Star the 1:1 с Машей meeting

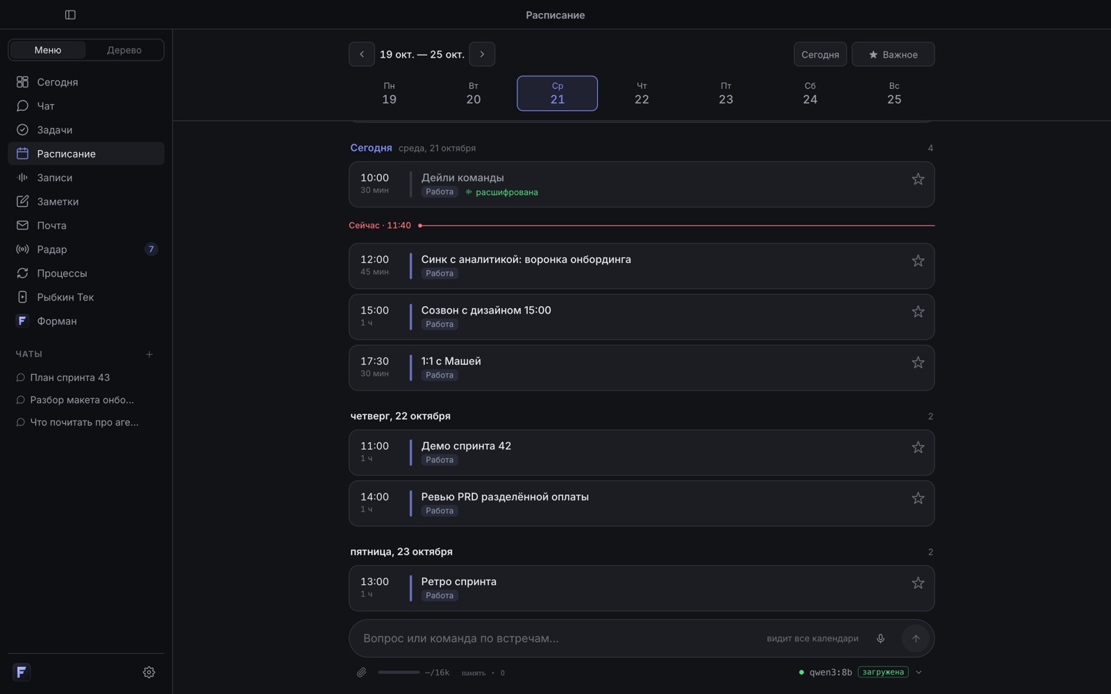click(x=918, y=362)
